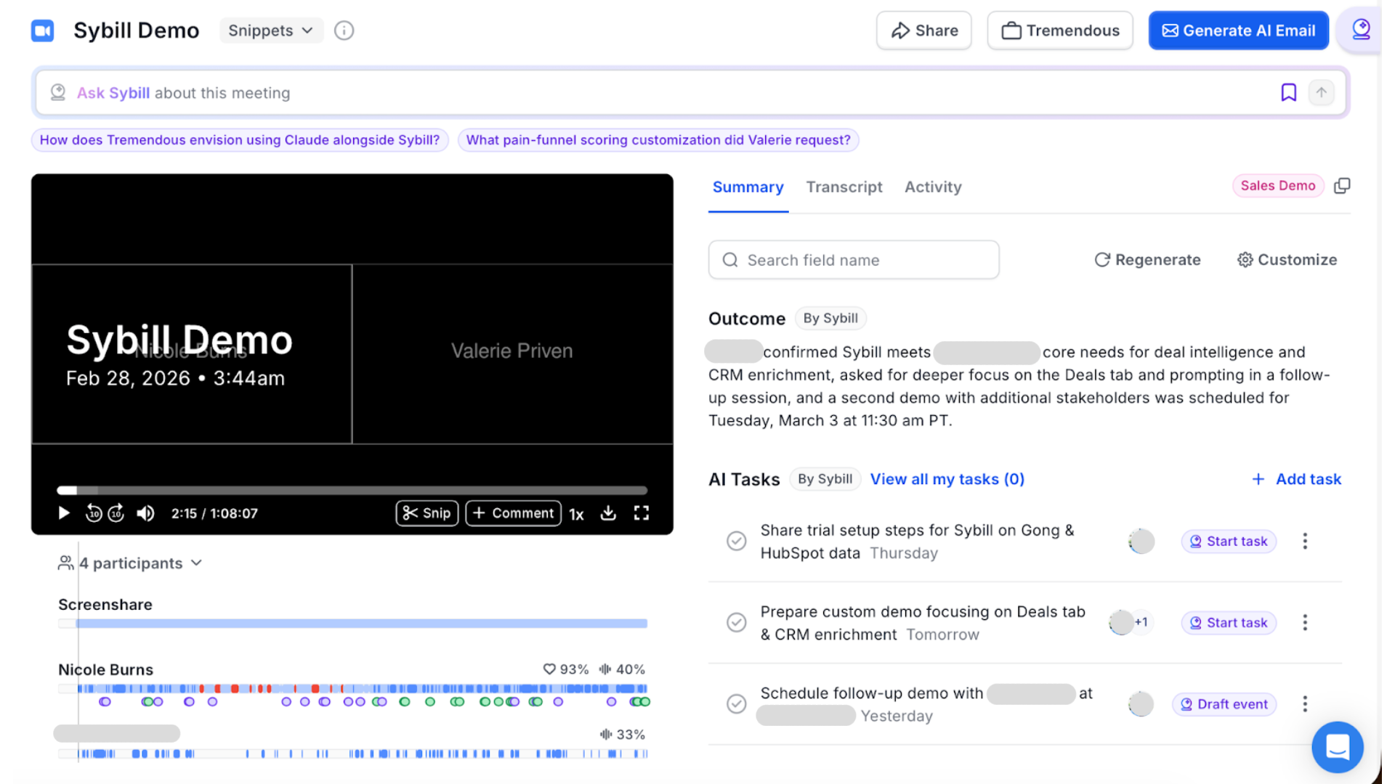Mark Share trial setup steps task complete
The width and height of the screenshot is (1395, 784).
pyautogui.click(x=736, y=541)
